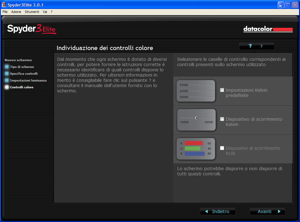Click the Spyder3 Elite logo
This screenshot has height=222, width=300.
32,29
